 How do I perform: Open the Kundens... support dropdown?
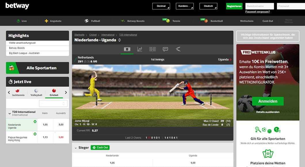click(x=185, y=6)
